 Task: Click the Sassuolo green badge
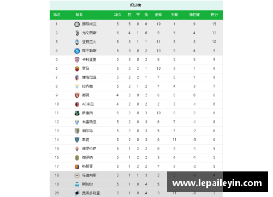click(77, 113)
